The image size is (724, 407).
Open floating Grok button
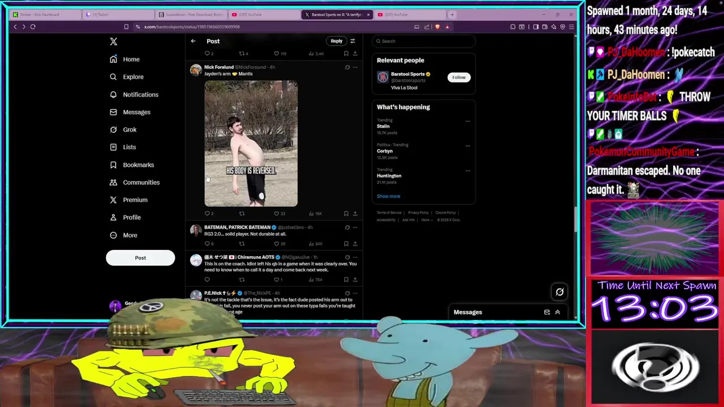click(x=559, y=292)
